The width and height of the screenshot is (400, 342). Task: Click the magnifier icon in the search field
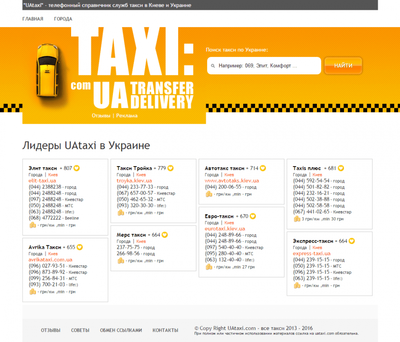[212, 65]
